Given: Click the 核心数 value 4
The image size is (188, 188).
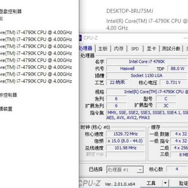Looking at the screenshot, I should click(x=177, y=169).
